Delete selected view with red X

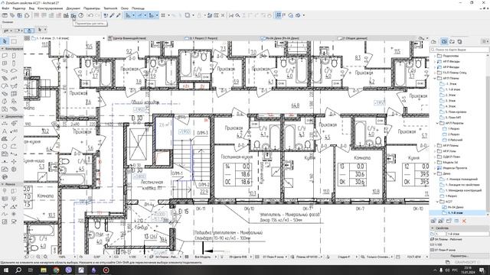464,221
